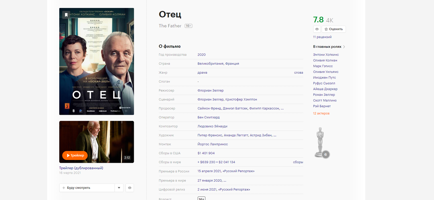Open actor Марк Гэтисс page
This screenshot has height=200, width=434.
tap(323, 66)
